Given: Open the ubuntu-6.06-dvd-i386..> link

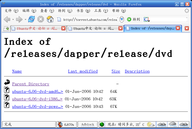Looking at the screenshot, I should (37, 99).
